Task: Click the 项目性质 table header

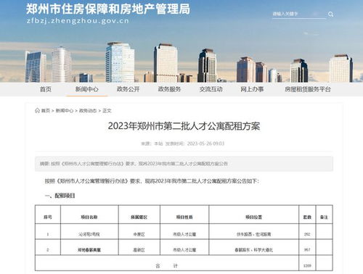Action: 184,217
